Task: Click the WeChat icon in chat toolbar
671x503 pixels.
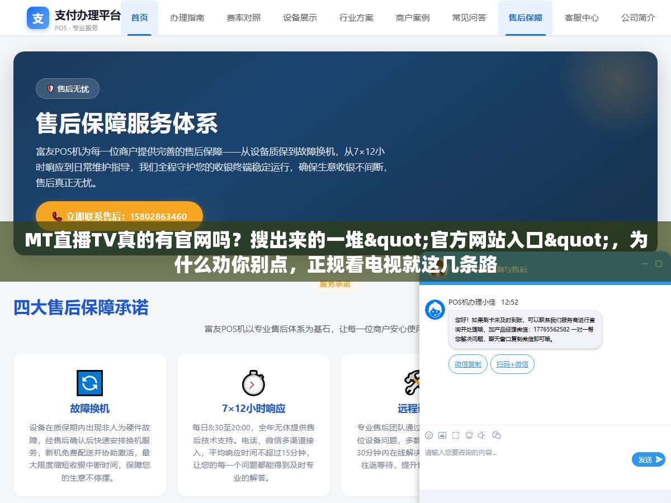Action: click(497, 435)
